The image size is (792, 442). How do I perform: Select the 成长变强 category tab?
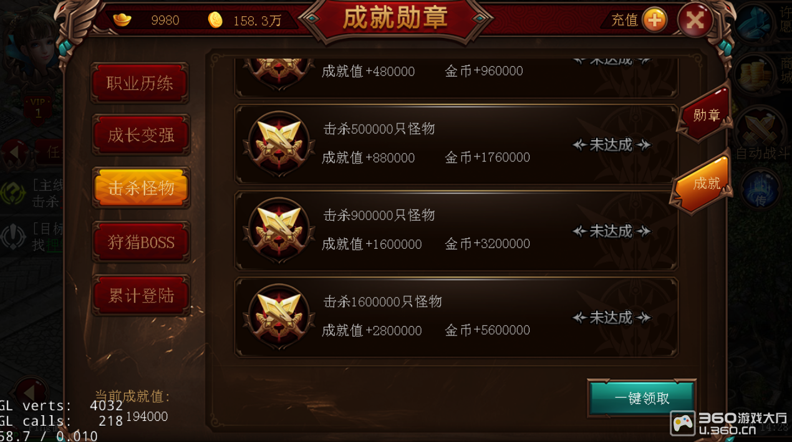pyautogui.click(x=140, y=135)
